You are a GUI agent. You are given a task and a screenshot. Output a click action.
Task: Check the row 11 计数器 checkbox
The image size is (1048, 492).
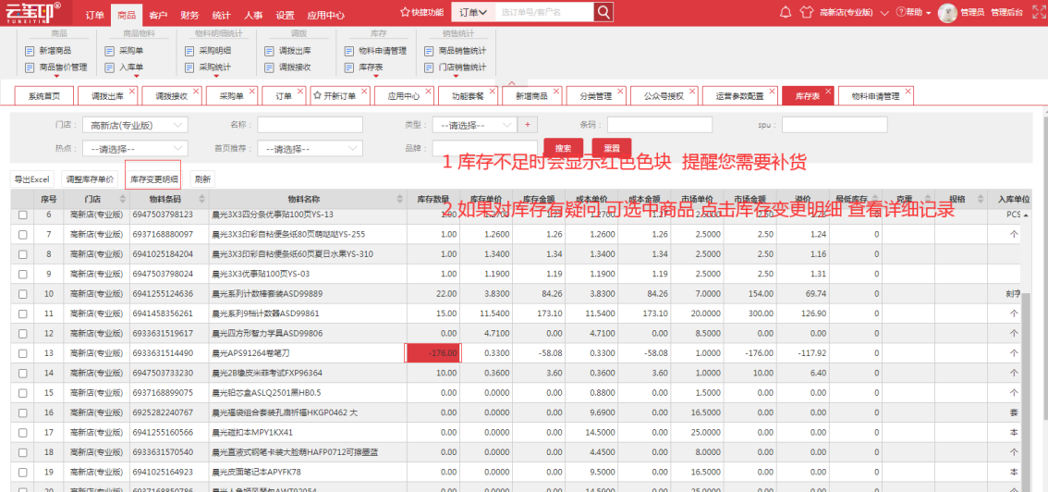coord(23,314)
